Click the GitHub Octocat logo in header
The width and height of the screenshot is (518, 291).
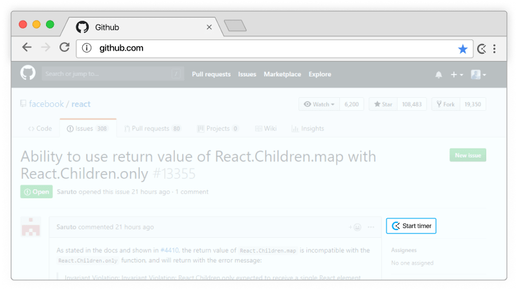28,73
